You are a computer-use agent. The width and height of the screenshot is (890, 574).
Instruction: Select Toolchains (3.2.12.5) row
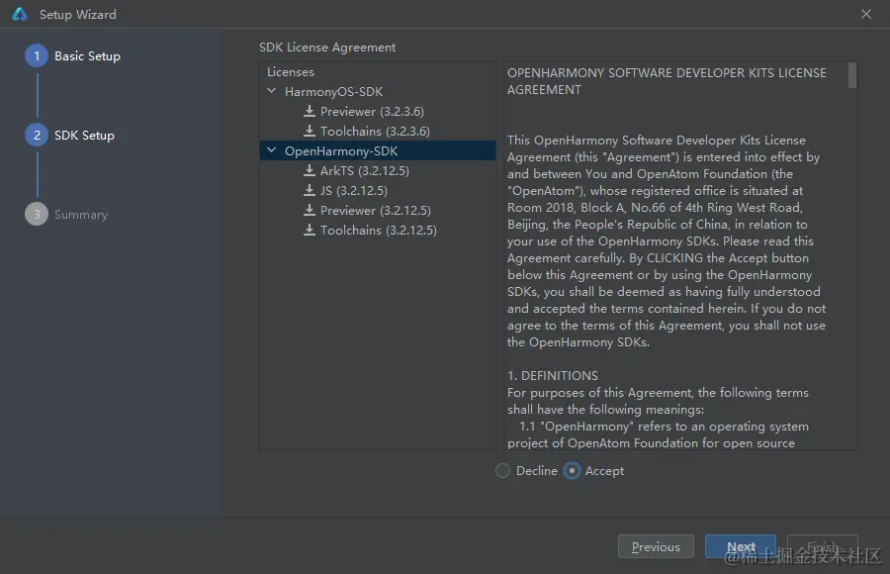coord(378,231)
